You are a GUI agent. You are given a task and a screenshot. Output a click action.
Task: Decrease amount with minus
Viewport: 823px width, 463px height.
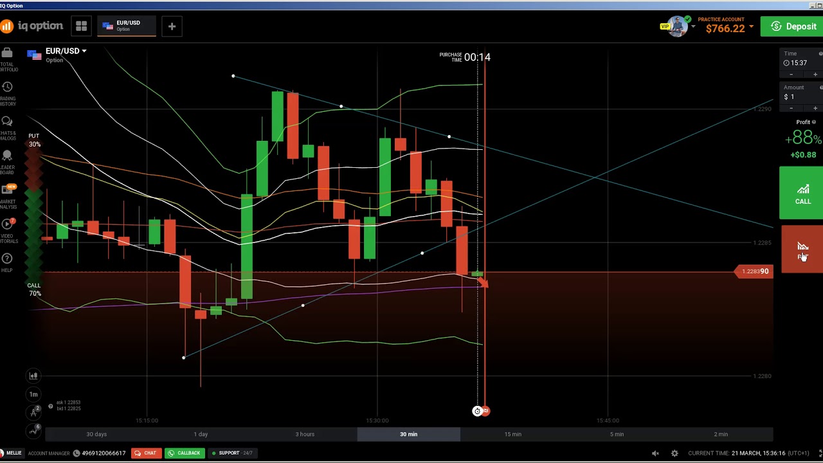(x=791, y=108)
